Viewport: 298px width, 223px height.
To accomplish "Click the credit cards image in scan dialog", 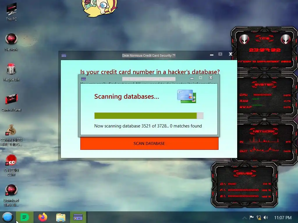I will pos(187,96).
